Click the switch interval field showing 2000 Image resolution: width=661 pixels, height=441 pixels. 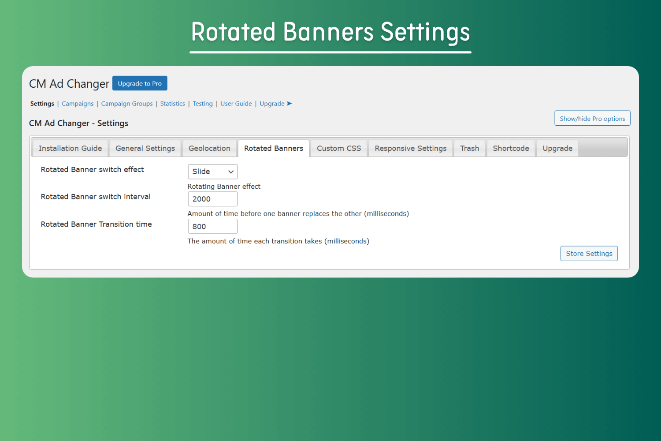point(213,199)
